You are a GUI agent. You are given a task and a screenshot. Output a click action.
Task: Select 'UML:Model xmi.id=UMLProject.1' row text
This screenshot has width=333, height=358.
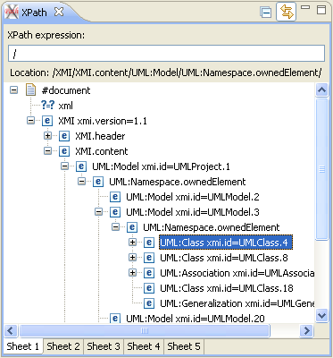(161, 166)
